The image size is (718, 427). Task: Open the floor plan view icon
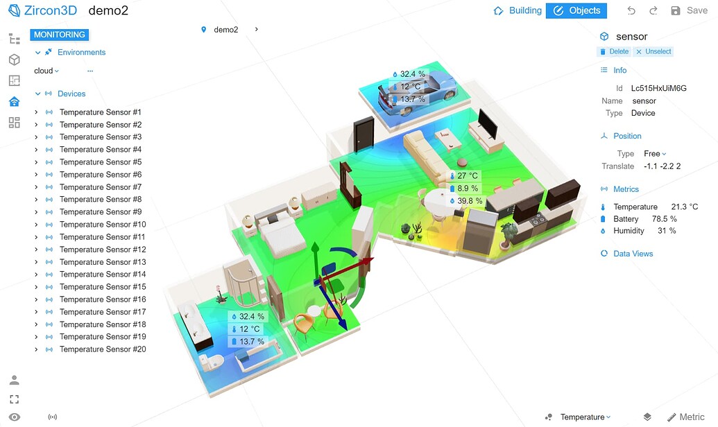coord(15,80)
